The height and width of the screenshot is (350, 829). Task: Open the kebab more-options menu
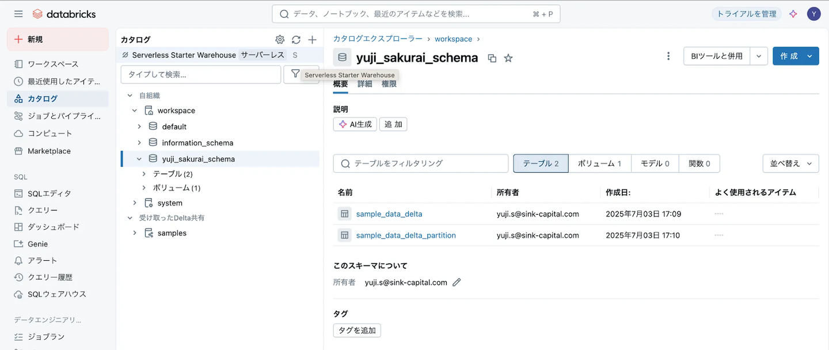click(668, 56)
